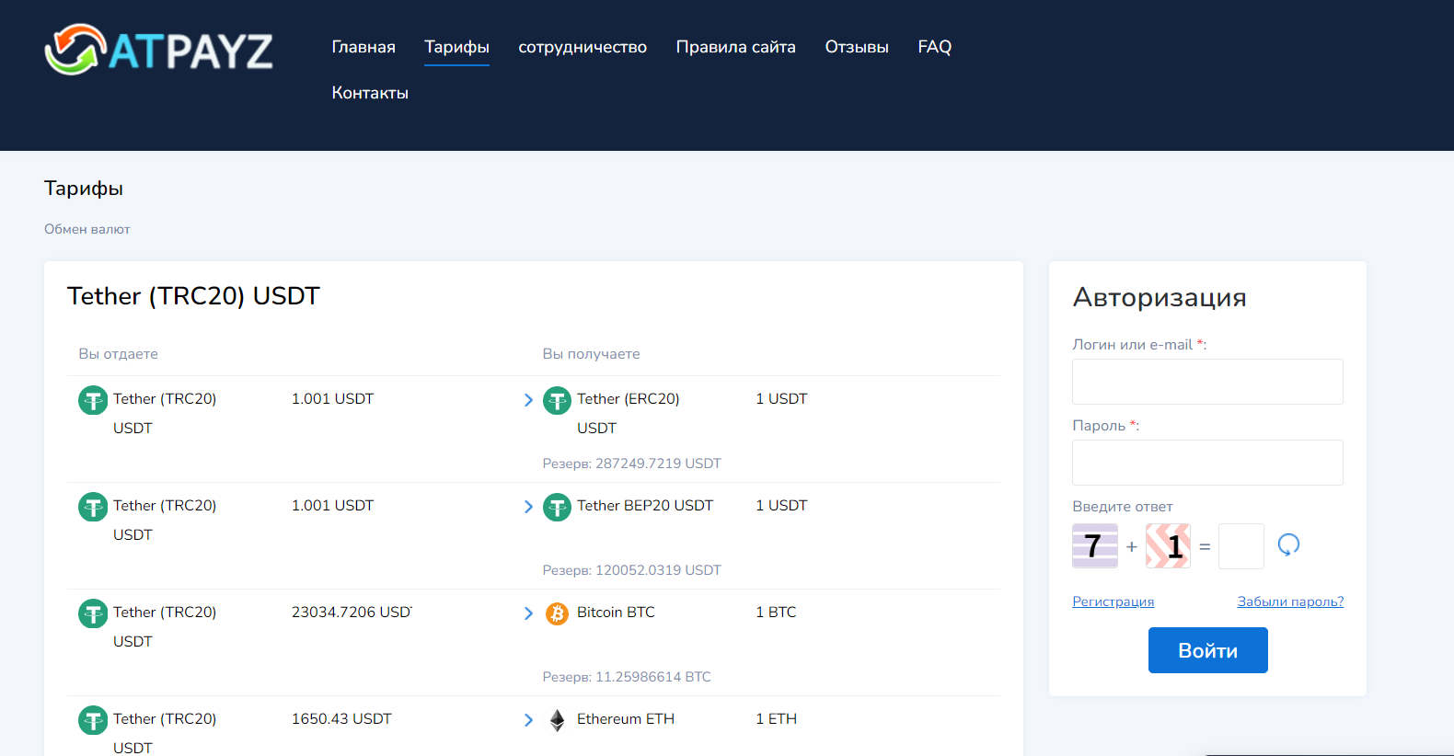Click the 1 ETH amount
This screenshot has height=756, width=1454.
coord(776,719)
